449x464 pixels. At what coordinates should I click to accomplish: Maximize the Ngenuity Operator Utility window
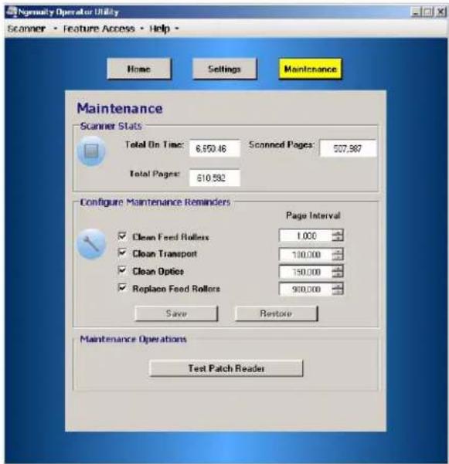pyautogui.click(x=427, y=12)
